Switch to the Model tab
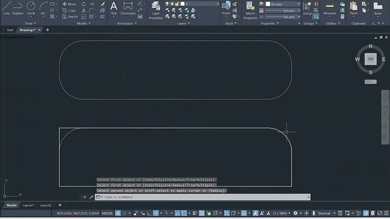390x219 pixels. [x=11, y=205]
